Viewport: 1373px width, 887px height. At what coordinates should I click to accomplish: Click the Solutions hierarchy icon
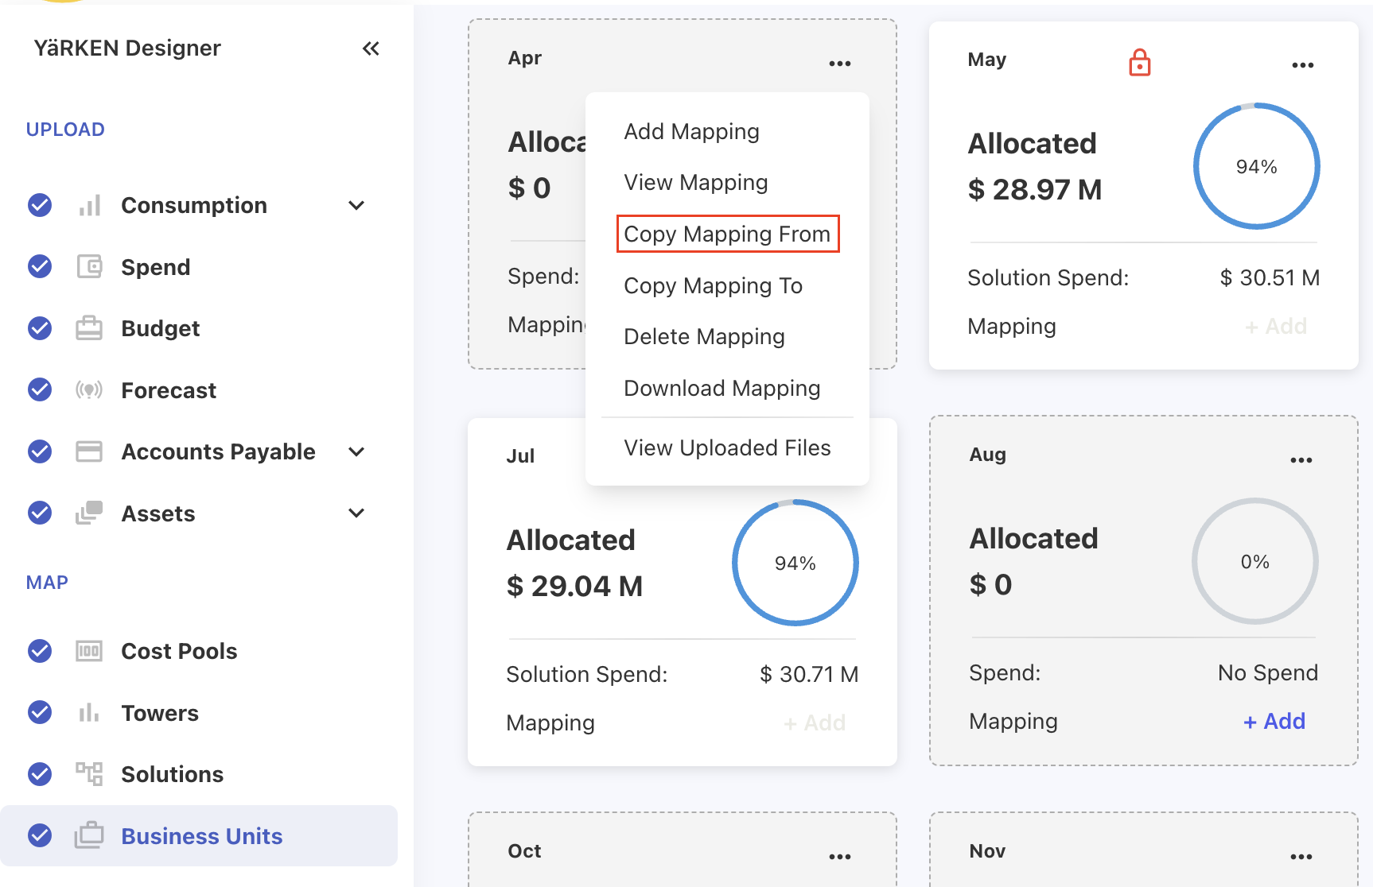tap(89, 773)
